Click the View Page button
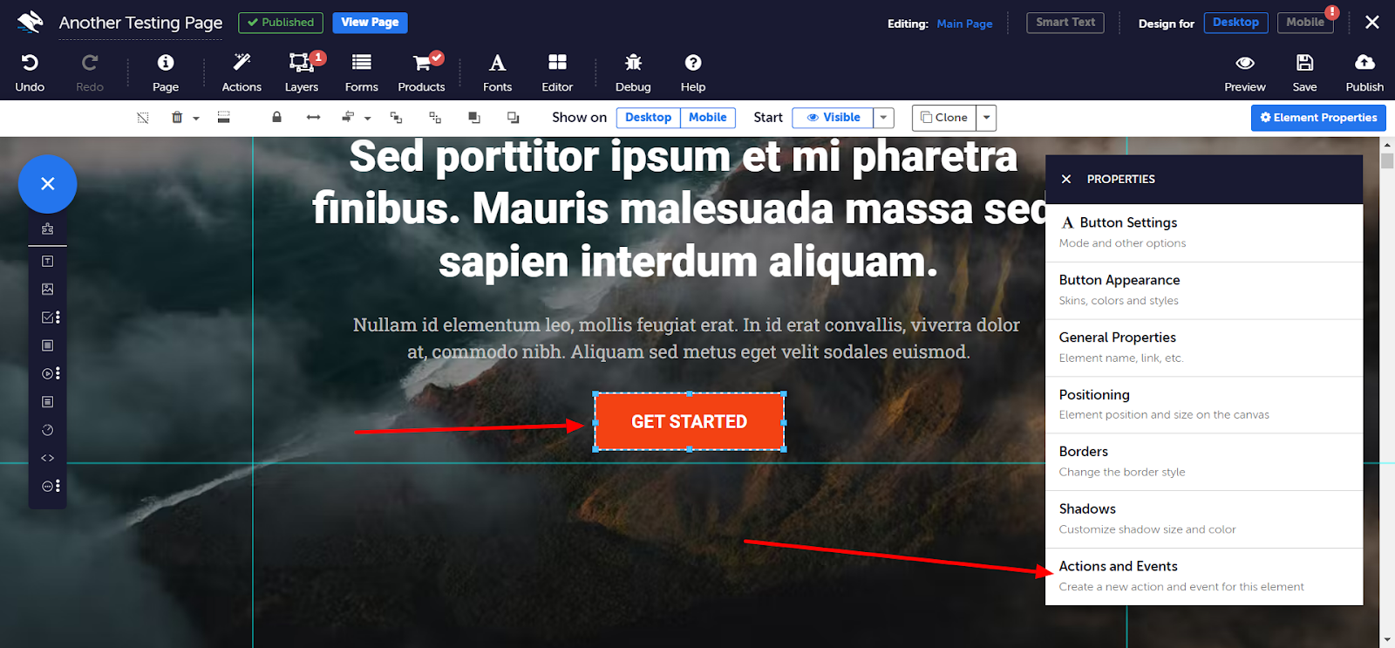Image resolution: width=1395 pixels, height=648 pixels. (370, 23)
